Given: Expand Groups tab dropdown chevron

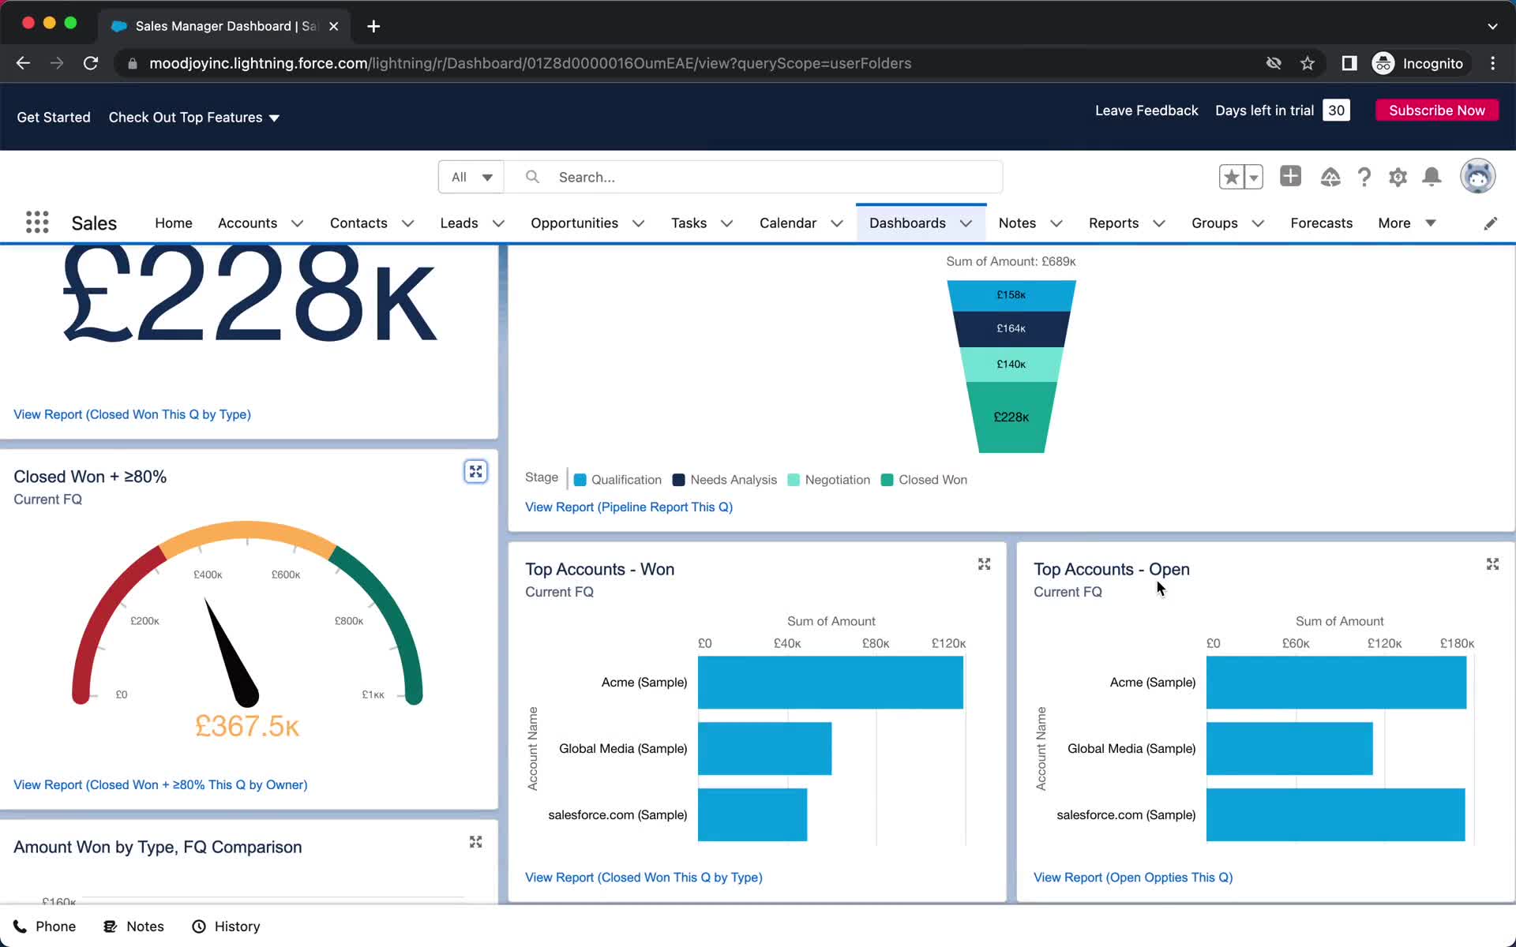Looking at the screenshot, I should (1258, 223).
